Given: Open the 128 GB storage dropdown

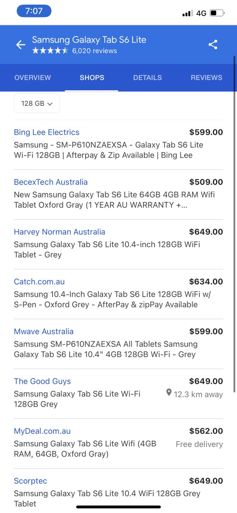Looking at the screenshot, I should click(37, 103).
